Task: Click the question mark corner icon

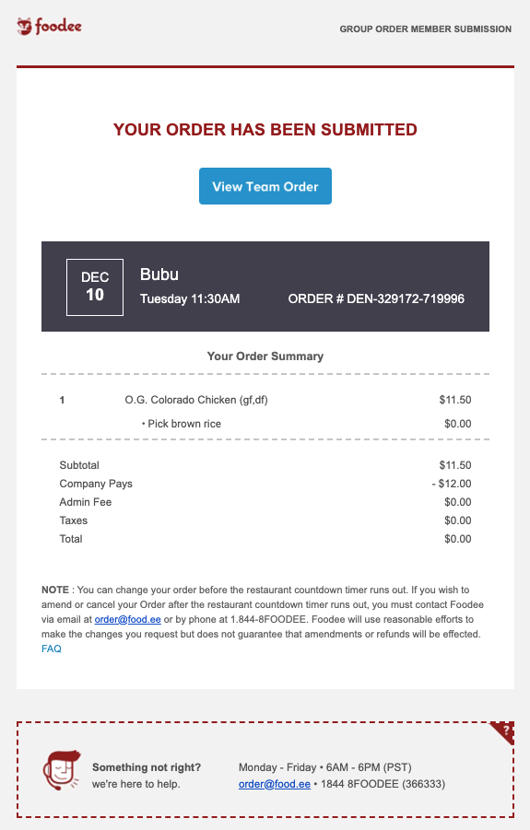Action: click(504, 731)
